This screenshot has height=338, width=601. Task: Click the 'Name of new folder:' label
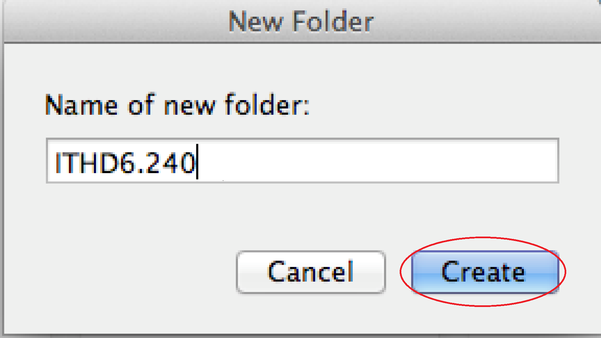(x=177, y=104)
